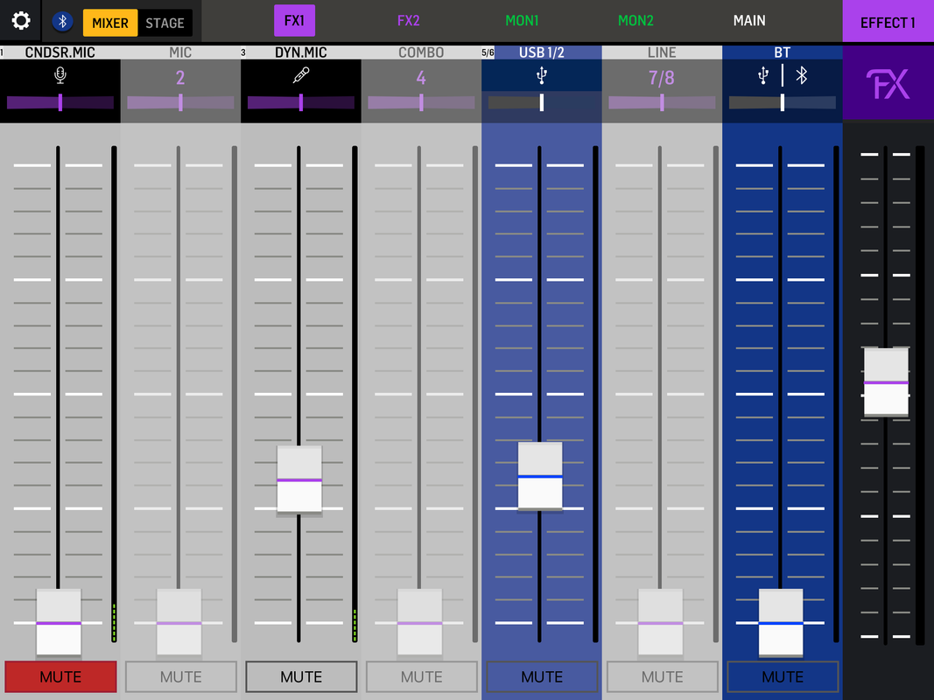Select the FX1 mix tab
The image size is (934, 700).
(x=294, y=21)
